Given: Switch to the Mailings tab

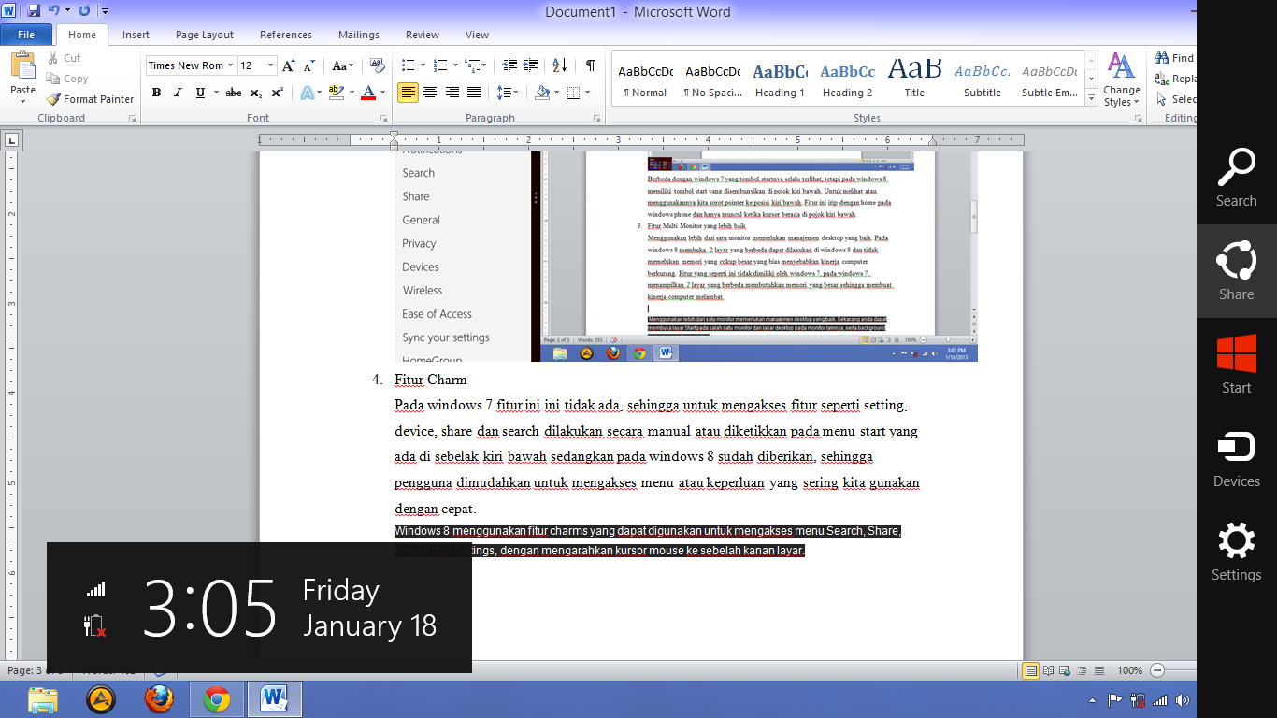Looking at the screenshot, I should (x=359, y=35).
